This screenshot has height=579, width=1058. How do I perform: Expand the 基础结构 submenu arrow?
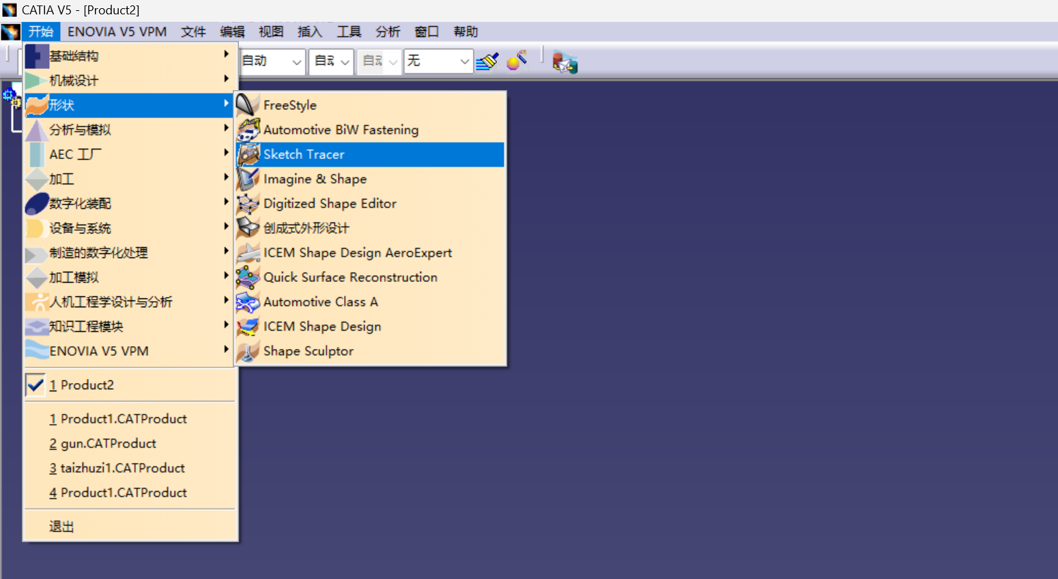tap(226, 54)
